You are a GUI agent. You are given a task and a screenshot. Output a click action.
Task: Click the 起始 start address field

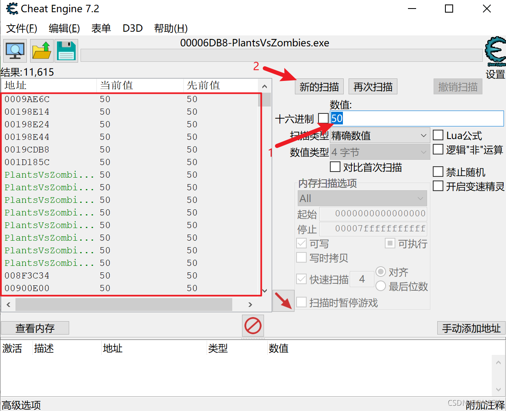[373, 214]
